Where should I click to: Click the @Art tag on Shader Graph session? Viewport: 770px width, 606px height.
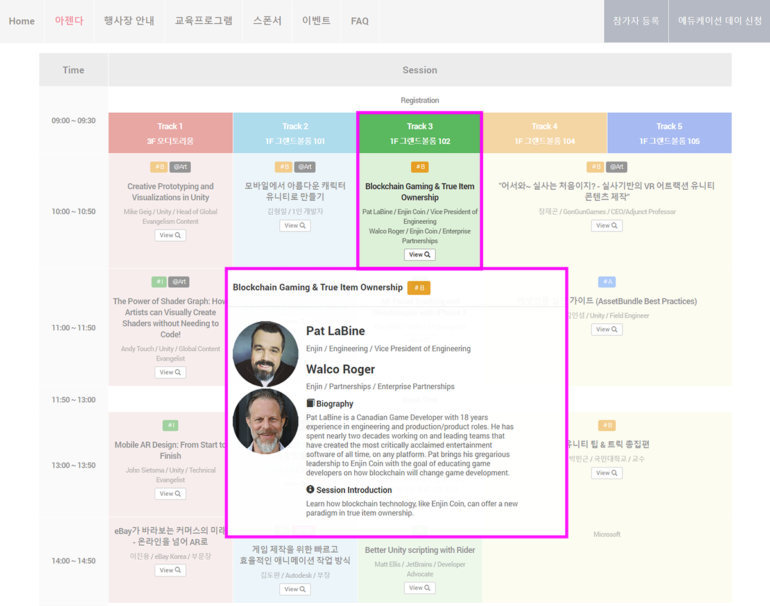[x=180, y=282]
